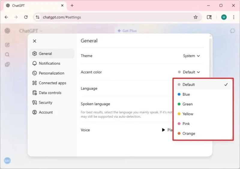Open the ChatGPT model selector dropdown
The height and width of the screenshot is (169, 240).
31,31
